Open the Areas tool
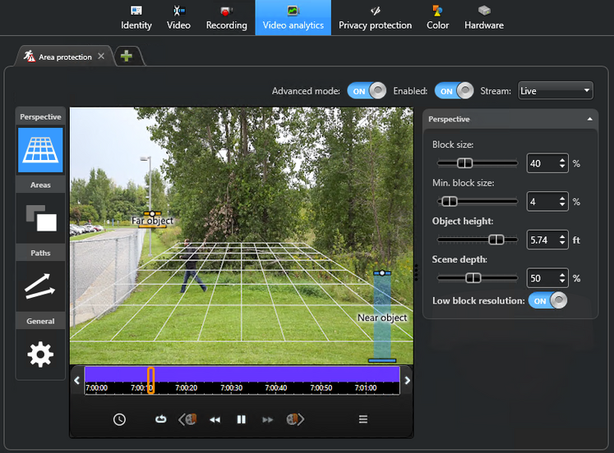Viewport: 614px width, 453px height. click(40, 217)
